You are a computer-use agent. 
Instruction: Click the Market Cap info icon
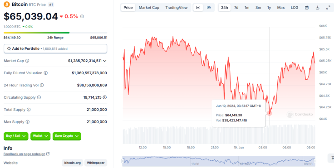pyautogui.click(x=27, y=61)
